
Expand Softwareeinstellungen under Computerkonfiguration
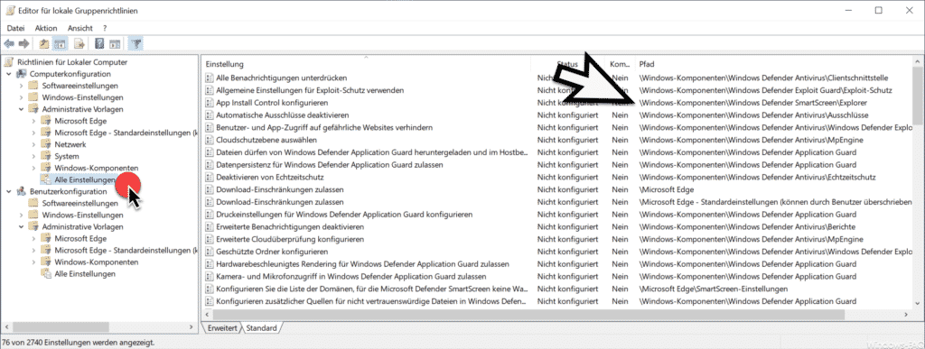coord(22,86)
